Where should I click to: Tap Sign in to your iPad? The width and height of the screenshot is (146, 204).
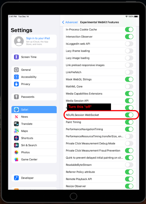(x=38, y=38)
